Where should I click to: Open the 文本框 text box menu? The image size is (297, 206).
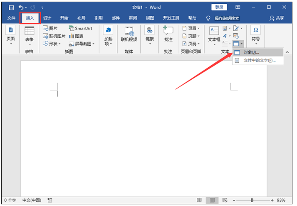(x=214, y=36)
